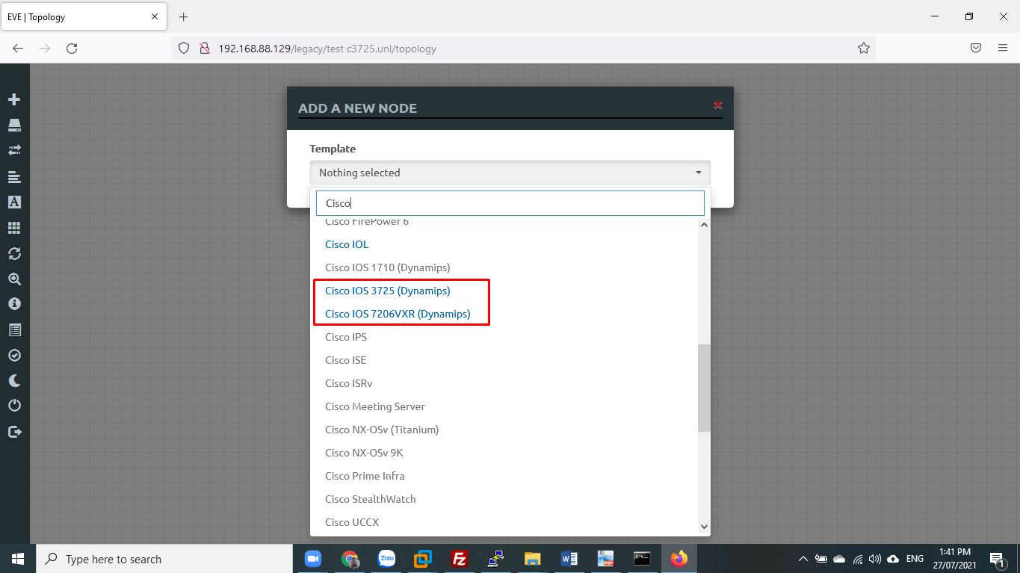Open FileZilla from the taskbar
Image resolution: width=1020 pixels, height=573 pixels.
coord(460,559)
